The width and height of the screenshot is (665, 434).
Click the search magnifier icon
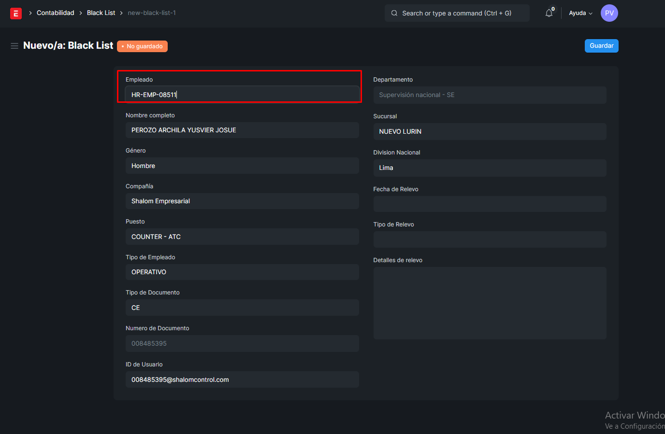pos(394,14)
